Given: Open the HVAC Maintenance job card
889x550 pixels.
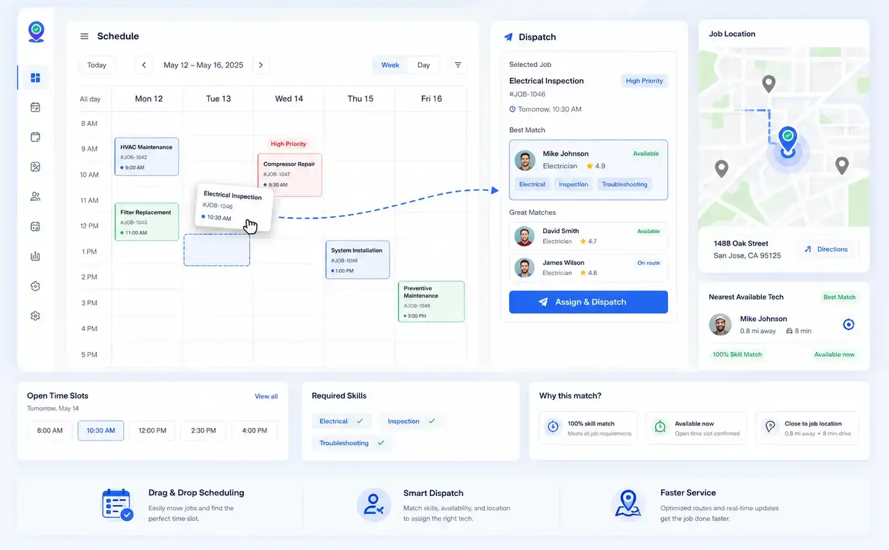Looking at the screenshot, I should tap(146, 157).
